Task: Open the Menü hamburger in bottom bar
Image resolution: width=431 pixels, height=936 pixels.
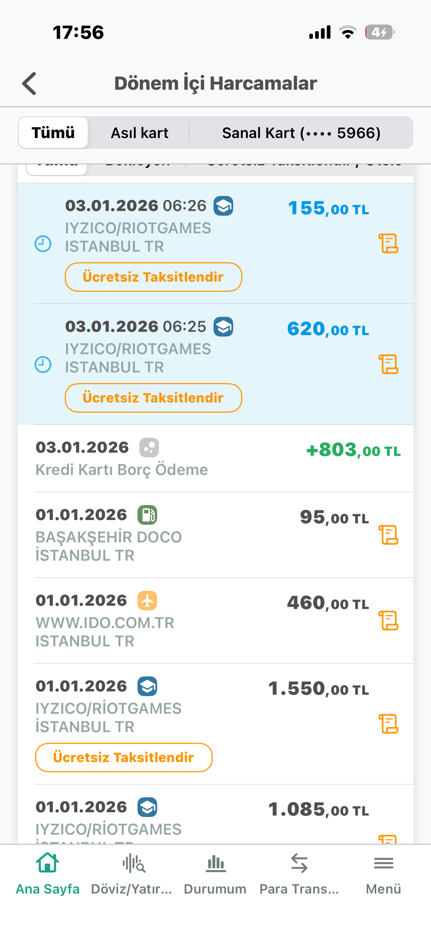Action: [x=383, y=874]
